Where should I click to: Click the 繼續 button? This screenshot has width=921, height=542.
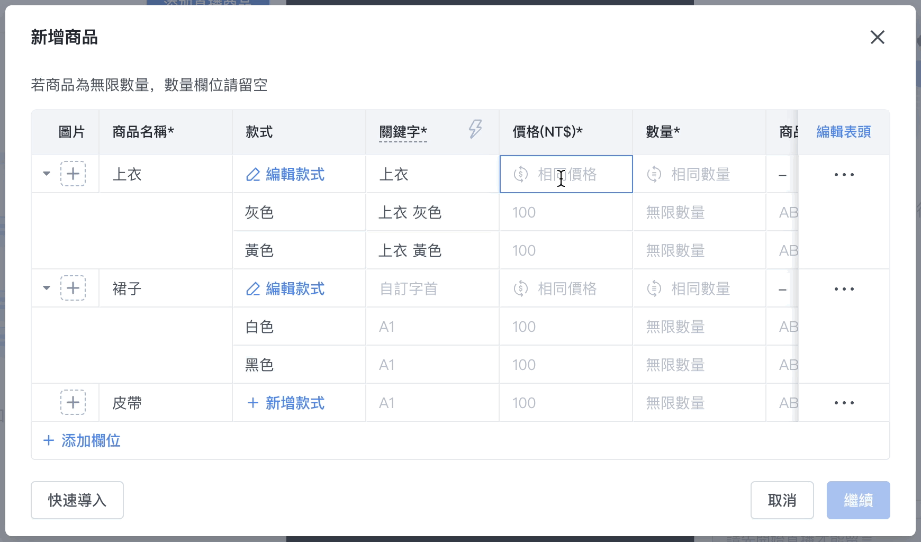coord(858,500)
